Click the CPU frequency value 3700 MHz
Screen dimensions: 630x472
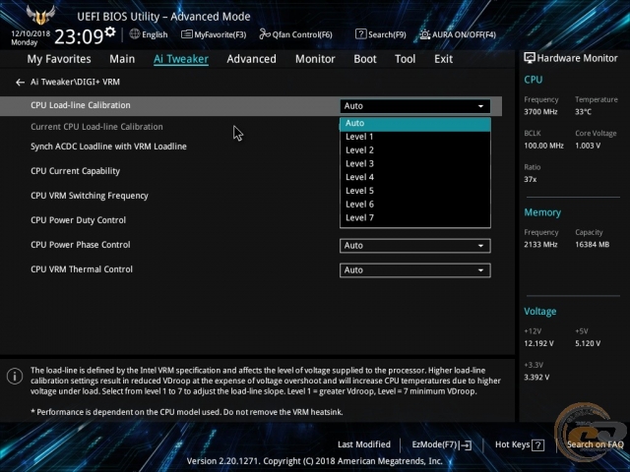[540, 112]
